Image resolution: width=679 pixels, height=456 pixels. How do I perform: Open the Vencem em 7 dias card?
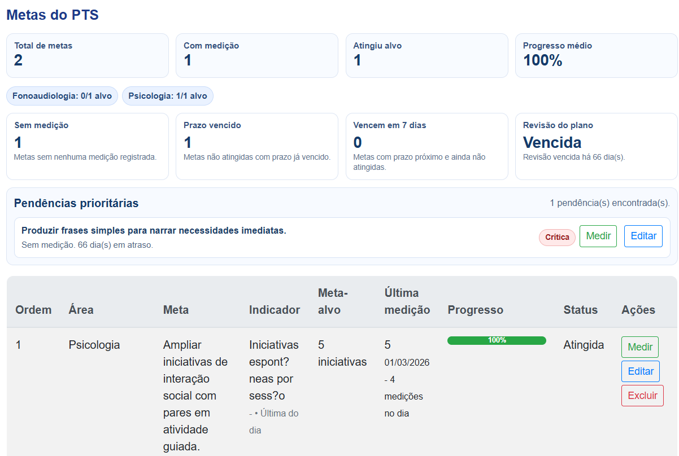427,147
